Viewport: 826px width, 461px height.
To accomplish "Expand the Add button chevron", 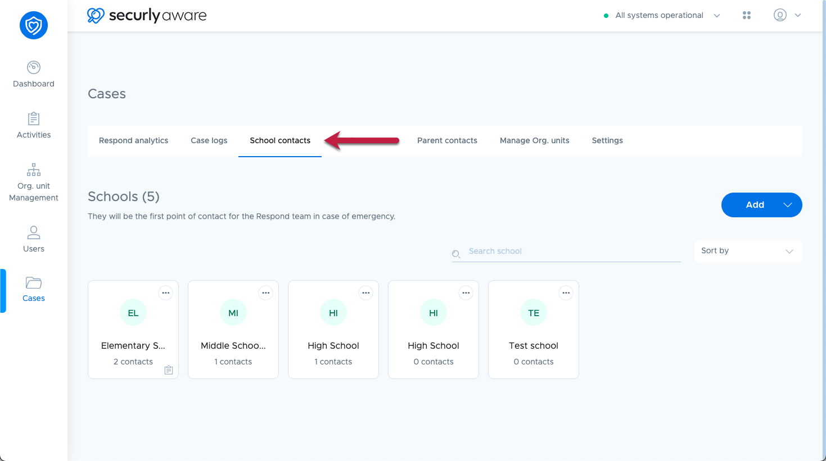I will (788, 205).
